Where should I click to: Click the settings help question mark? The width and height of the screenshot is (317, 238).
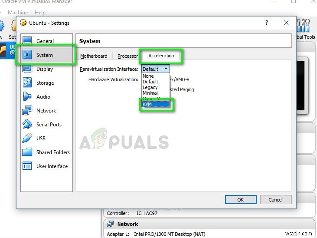click(x=267, y=23)
